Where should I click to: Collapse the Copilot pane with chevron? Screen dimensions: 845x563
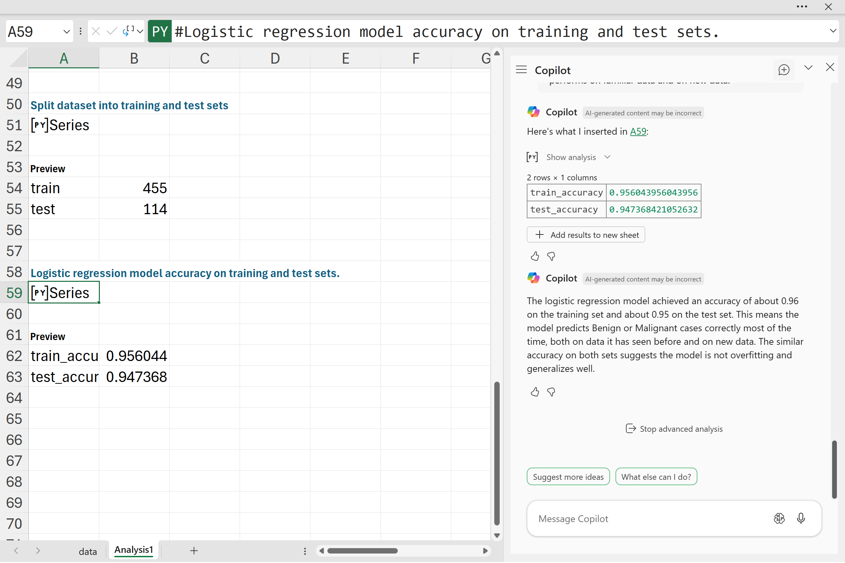[x=808, y=68]
